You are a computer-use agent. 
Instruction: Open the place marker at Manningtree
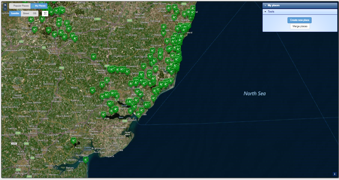[x=104, y=114]
